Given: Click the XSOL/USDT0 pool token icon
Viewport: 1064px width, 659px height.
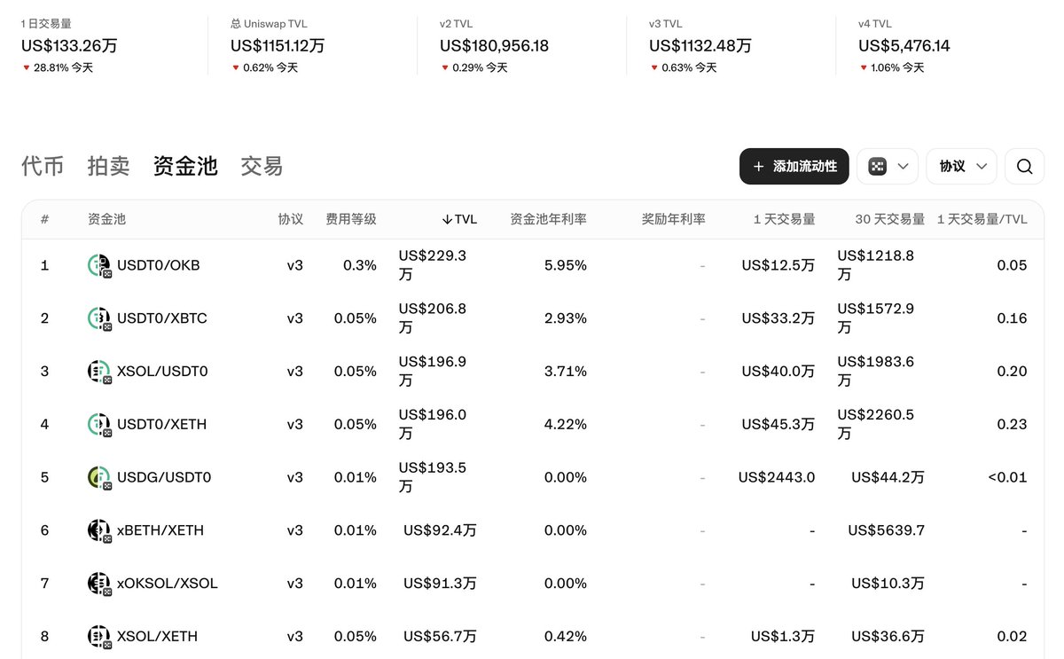Looking at the screenshot, I should point(99,372).
